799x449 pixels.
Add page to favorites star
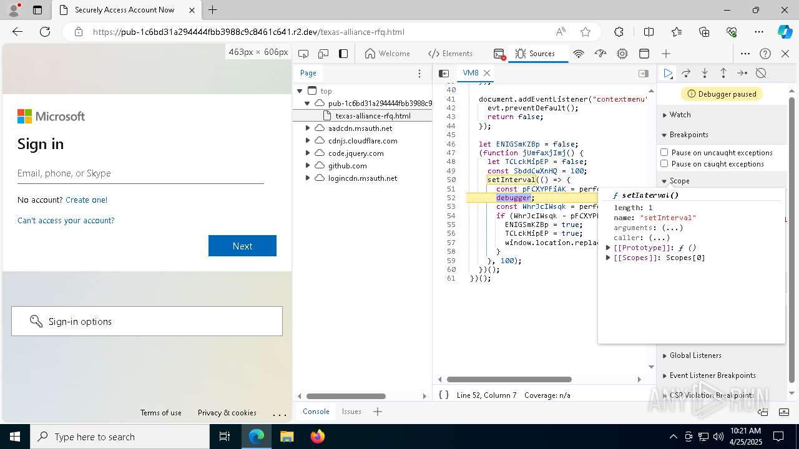586,32
